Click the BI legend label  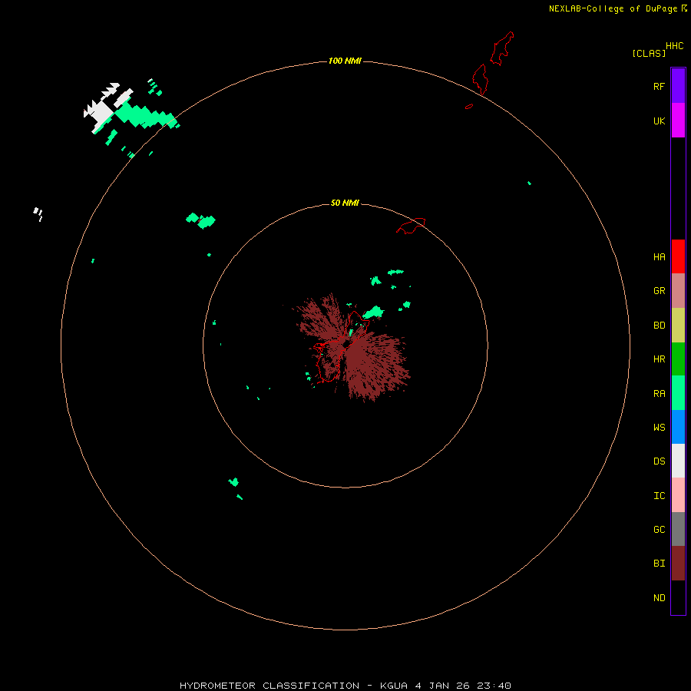[x=659, y=564]
